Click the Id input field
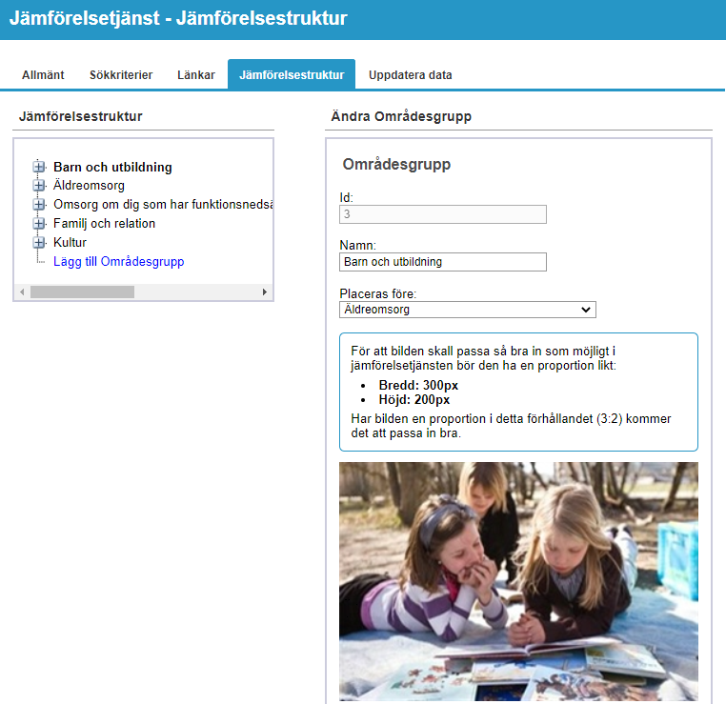726x704 pixels. [x=443, y=214]
